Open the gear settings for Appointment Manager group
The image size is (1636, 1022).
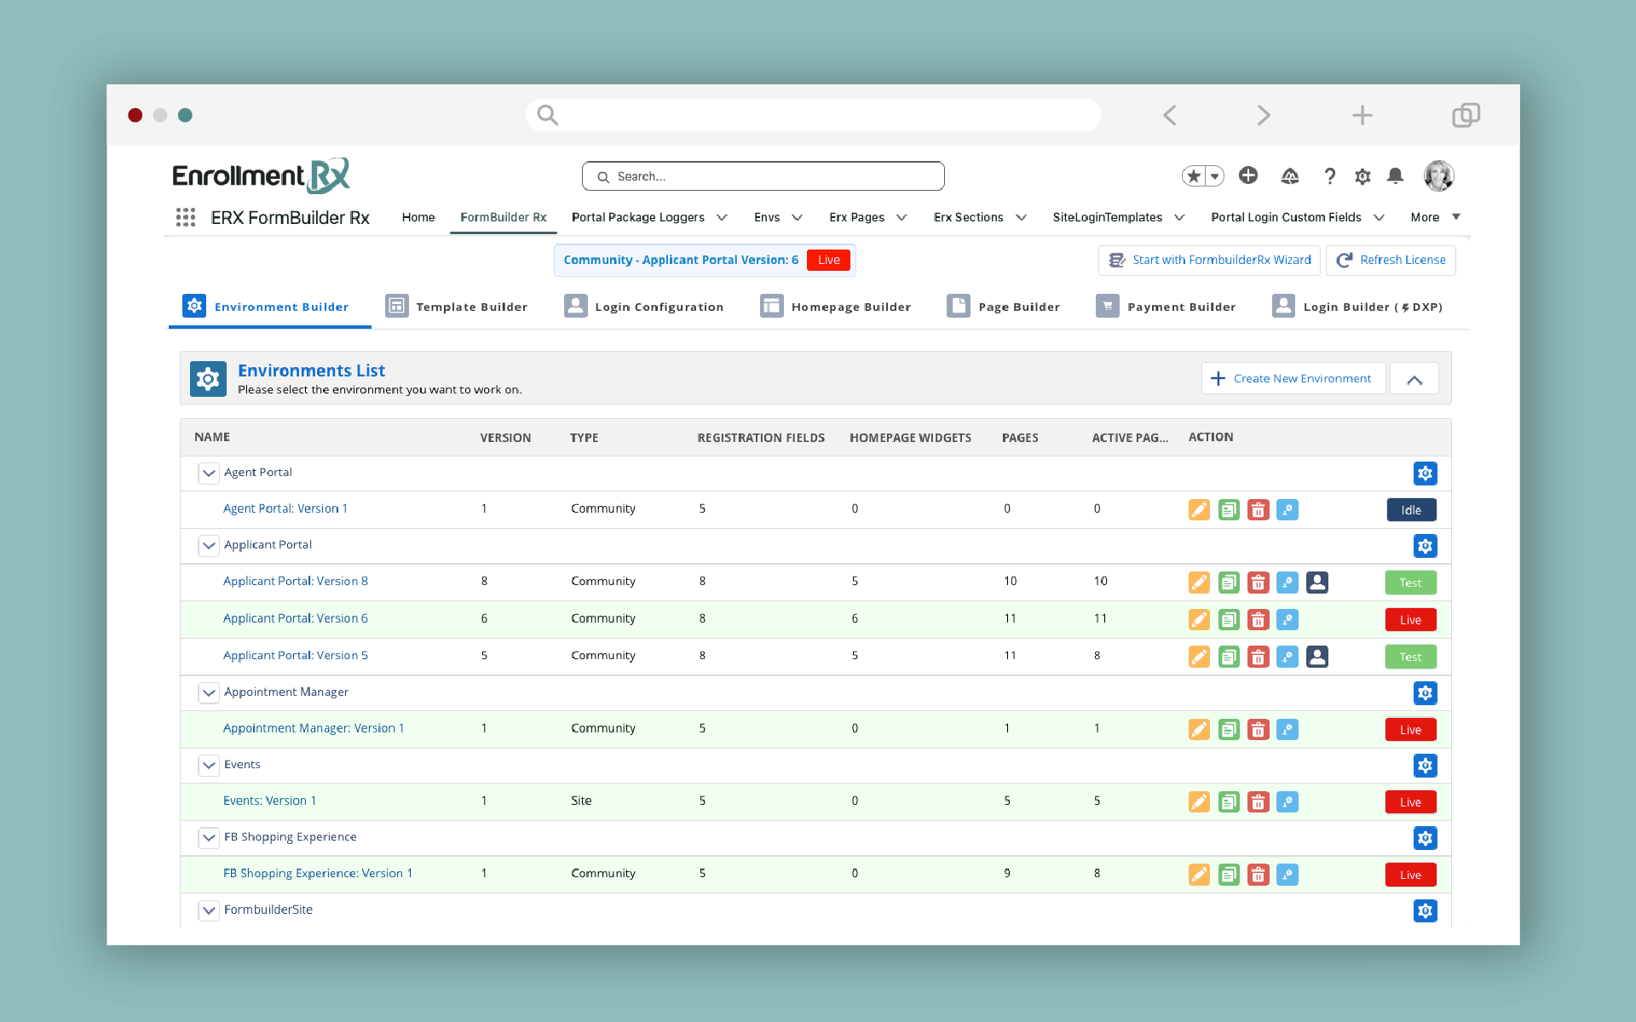point(1425,693)
